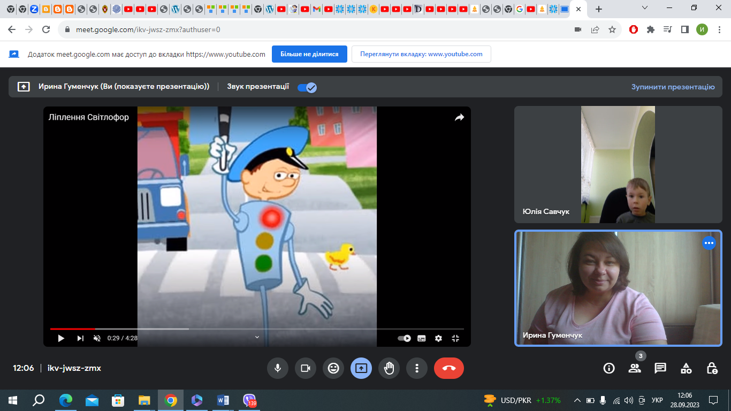Go back in browser
731x411 pixels.
(x=12, y=30)
